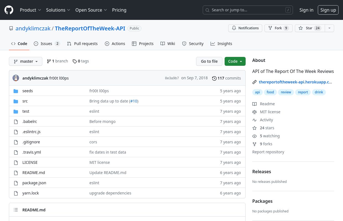Viewport: 343px width, 221px height.
Task: Switch to the Issues tab
Action: pos(47,44)
